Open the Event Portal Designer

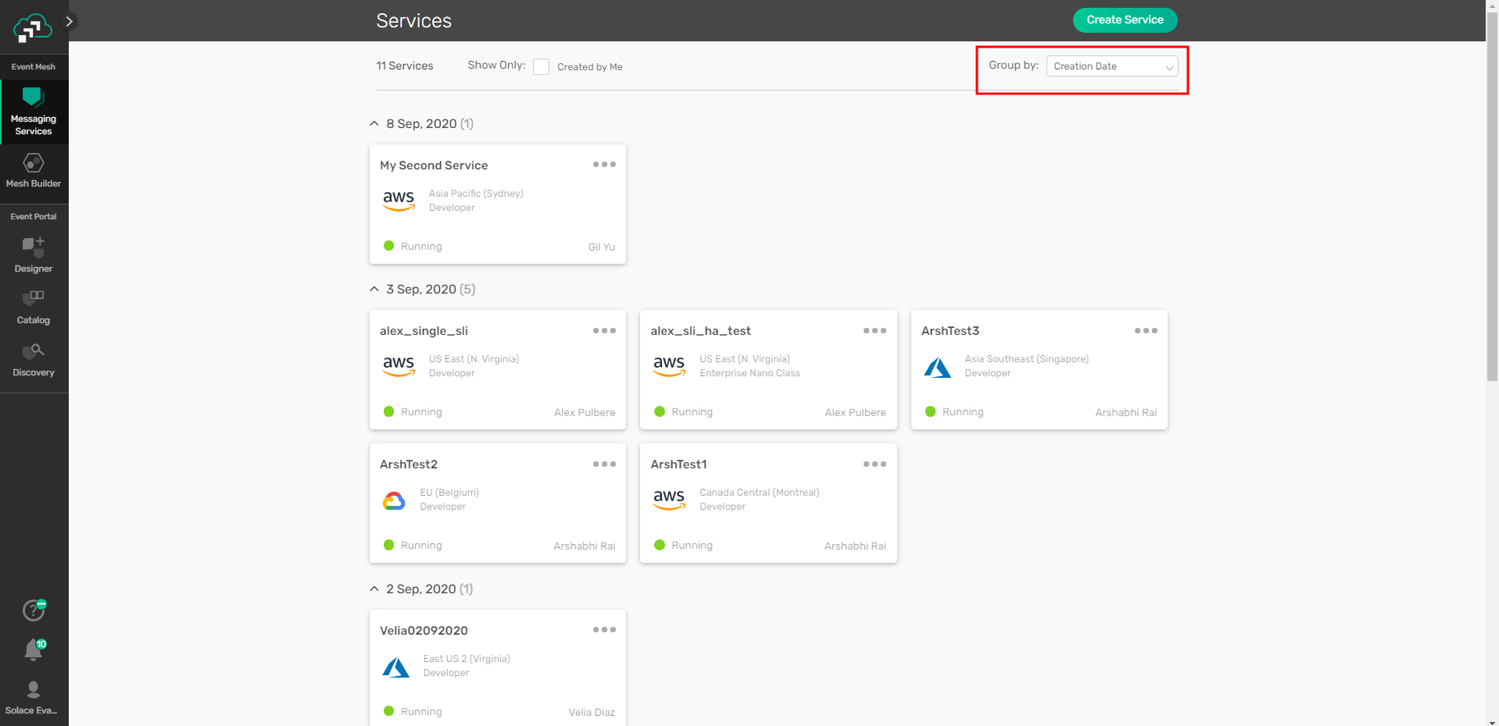click(34, 254)
